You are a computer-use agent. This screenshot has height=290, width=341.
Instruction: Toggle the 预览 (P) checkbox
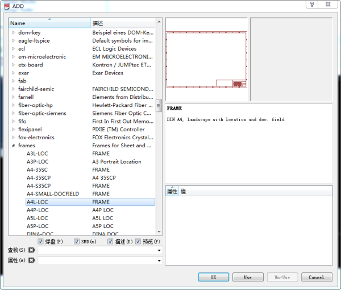click(x=138, y=241)
